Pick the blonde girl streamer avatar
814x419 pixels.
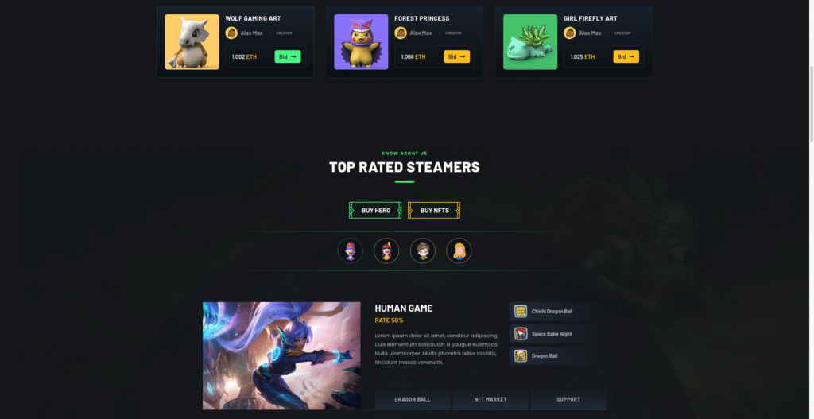point(459,250)
